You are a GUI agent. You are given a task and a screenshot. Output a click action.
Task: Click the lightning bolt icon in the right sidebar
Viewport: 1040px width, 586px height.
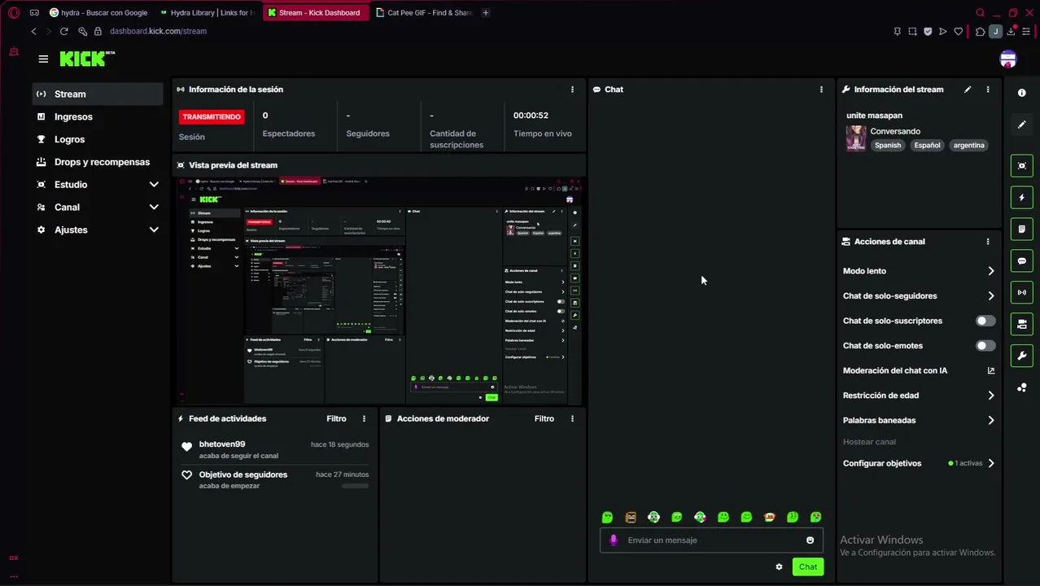coord(1022,198)
